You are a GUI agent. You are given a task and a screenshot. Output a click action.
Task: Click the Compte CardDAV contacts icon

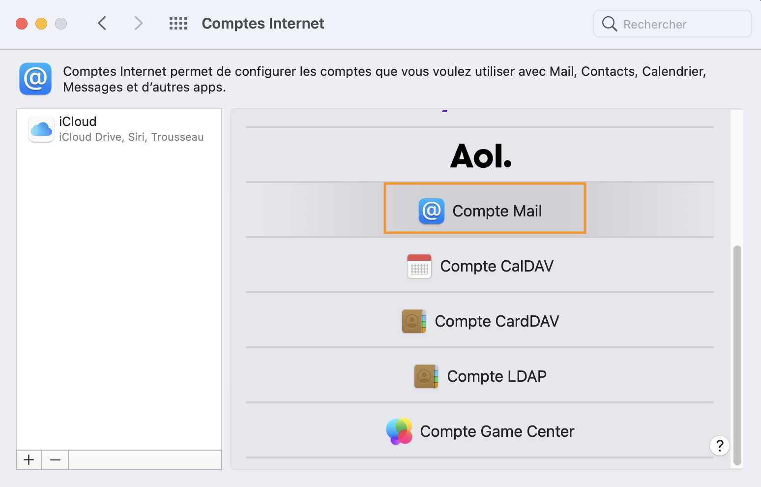point(414,321)
